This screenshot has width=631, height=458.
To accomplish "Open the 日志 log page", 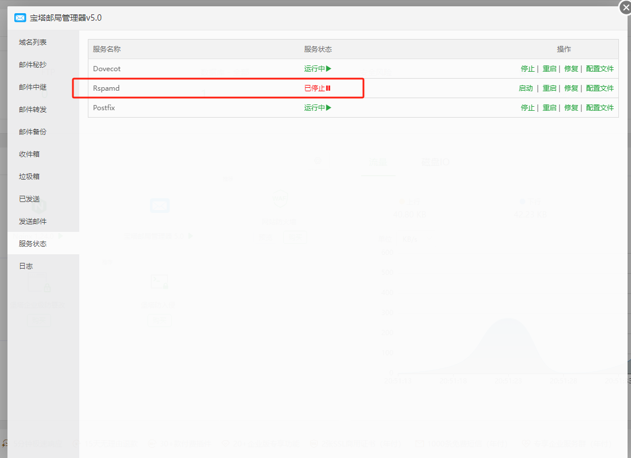I will point(26,266).
